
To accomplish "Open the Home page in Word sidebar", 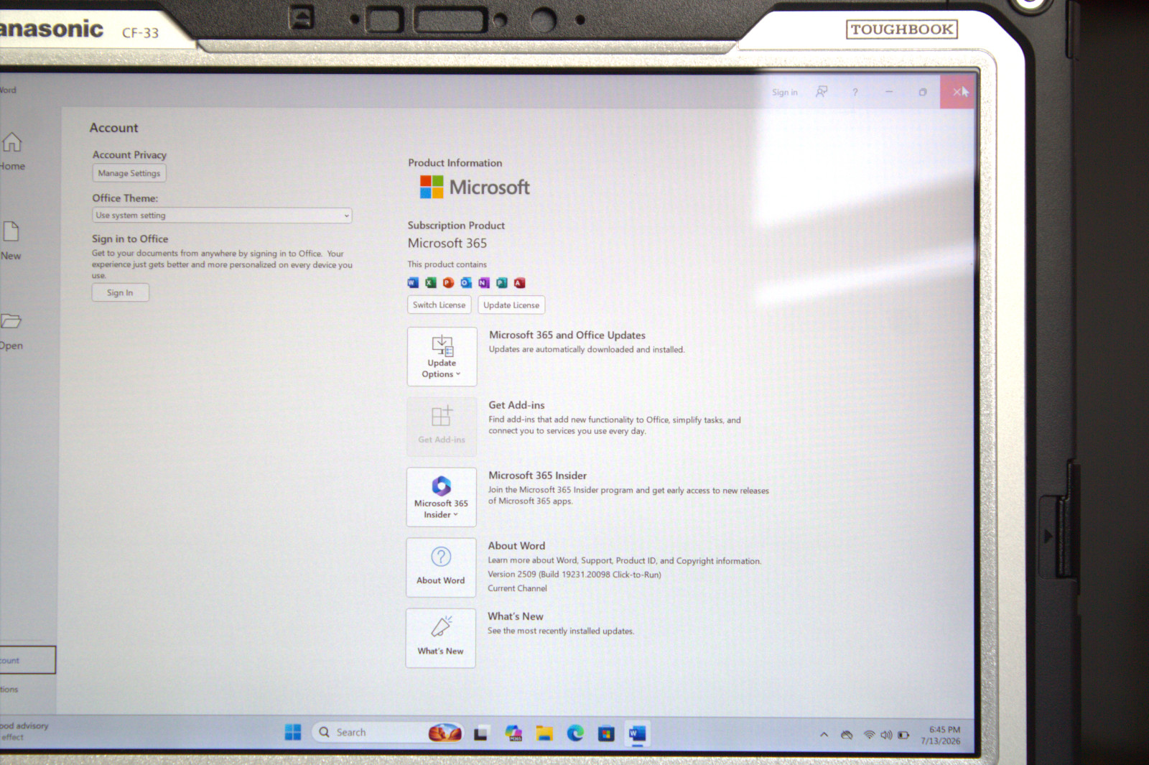I will [x=11, y=152].
